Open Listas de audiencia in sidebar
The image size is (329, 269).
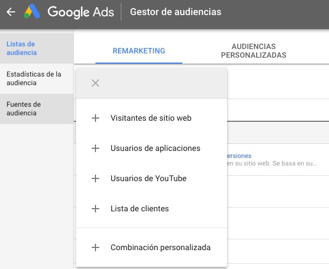tap(37, 48)
